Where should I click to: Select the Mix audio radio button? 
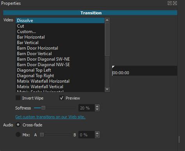pyautogui.click(x=18, y=135)
